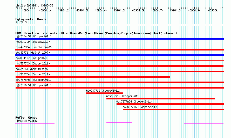Select the nsv587711 (Cooper2011) red bar
Viewport: 231px width, 138px height.
point(105,93)
